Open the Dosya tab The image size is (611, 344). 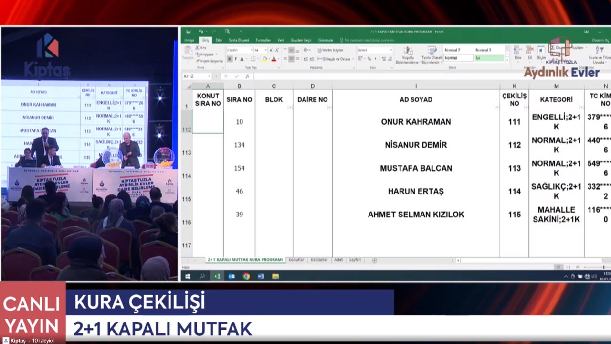click(x=189, y=40)
